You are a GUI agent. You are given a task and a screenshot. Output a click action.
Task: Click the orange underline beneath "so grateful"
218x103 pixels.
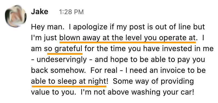[65, 54]
